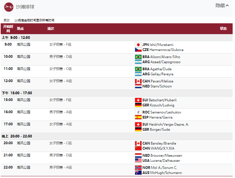Viewport: 235px width, 178px height.
Task: Click 潮风公园 venue in the 15:00 row
Action: [23, 100]
